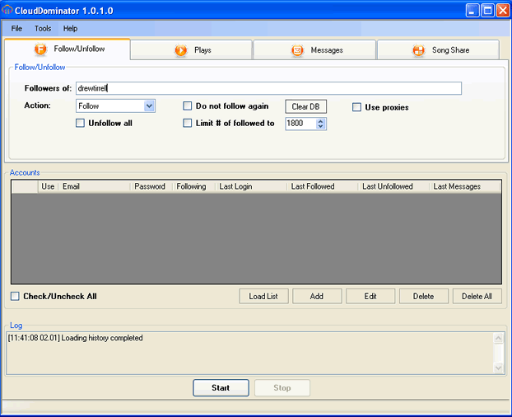Image resolution: width=512 pixels, height=417 pixels.
Task: Select the Follow/Unfollow tab
Action: pyautogui.click(x=67, y=49)
